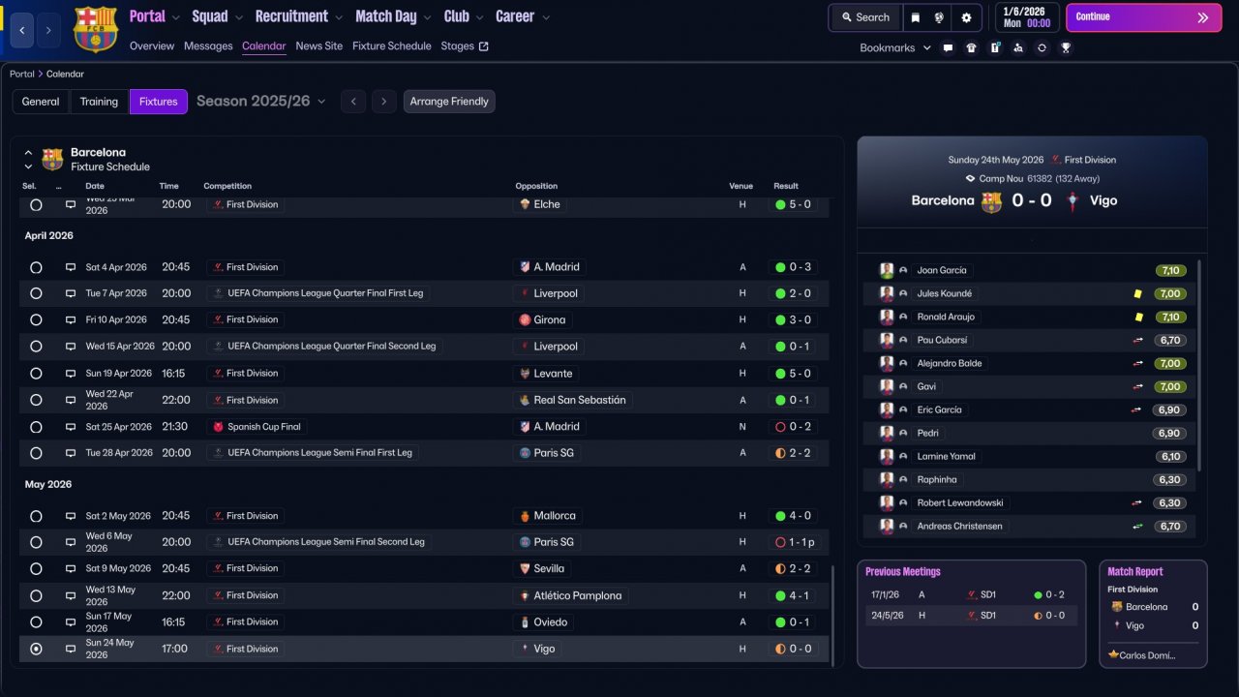Select the Fixtures tab

(159, 102)
